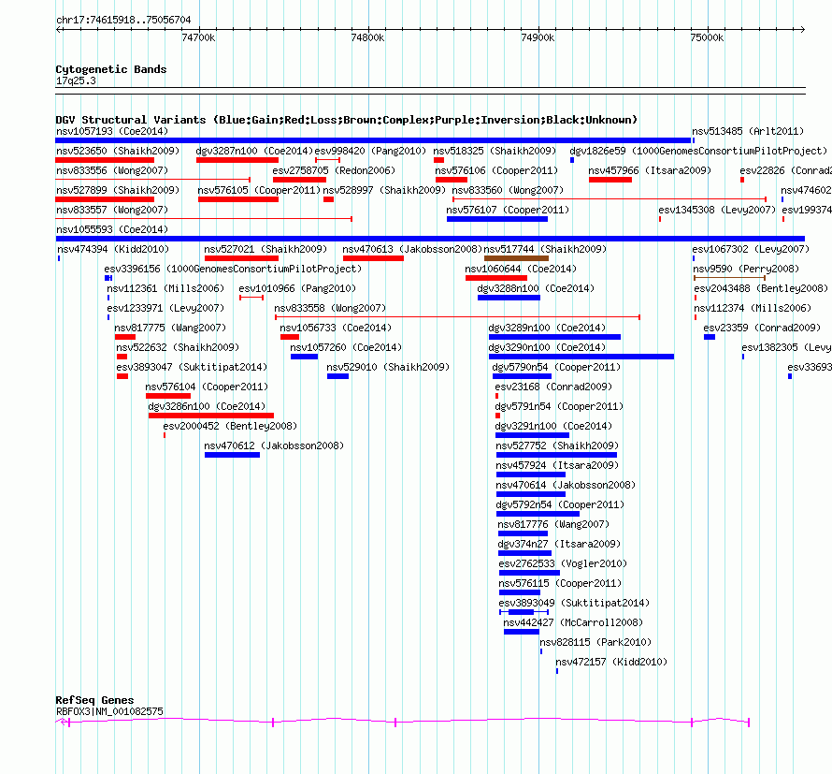Click esv2758705 (Redon2006) label
The width and height of the screenshot is (832, 774).
[x=334, y=170]
